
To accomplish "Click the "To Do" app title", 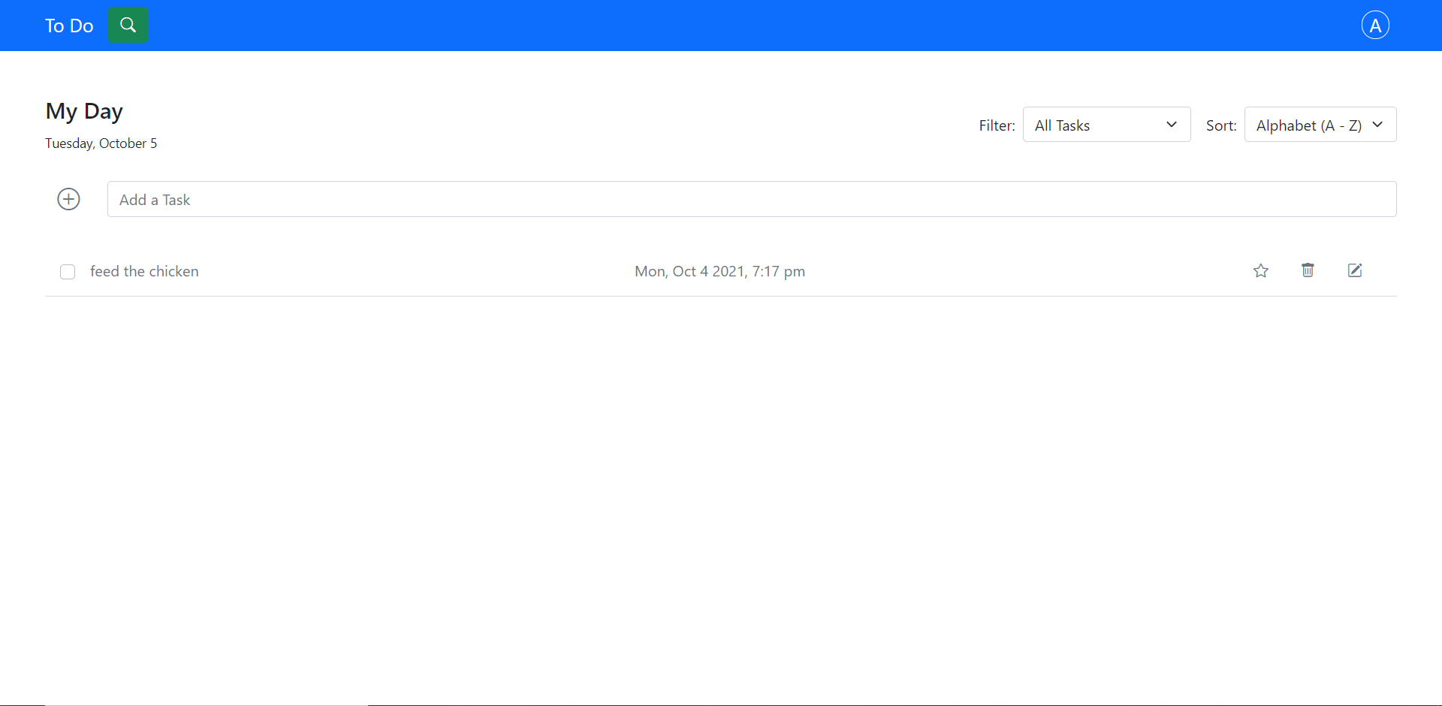I will (68, 25).
